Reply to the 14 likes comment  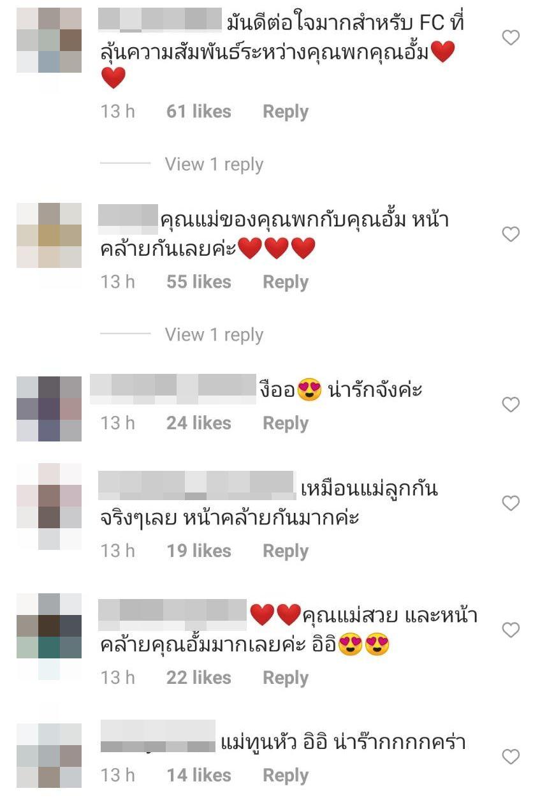286,776
